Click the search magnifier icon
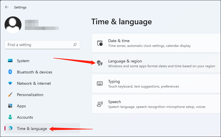The height and width of the screenshot is (137, 221). 75,45
